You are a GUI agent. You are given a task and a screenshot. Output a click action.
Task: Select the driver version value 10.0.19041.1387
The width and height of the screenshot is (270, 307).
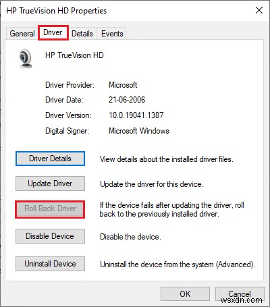coord(136,115)
